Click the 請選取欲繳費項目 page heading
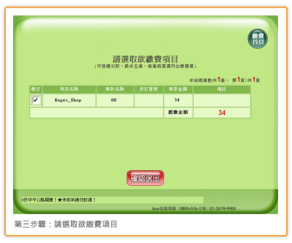The height and width of the screenshot is (243, 292). point(146,59)
